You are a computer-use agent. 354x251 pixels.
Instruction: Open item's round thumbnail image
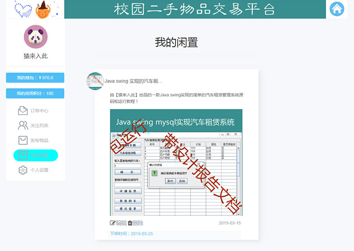point(95,81)
